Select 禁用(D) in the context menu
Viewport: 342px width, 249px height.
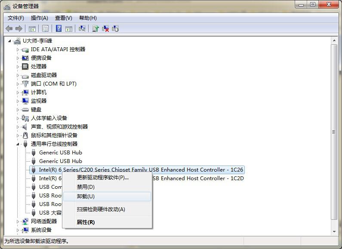click(x=86, y=187)
